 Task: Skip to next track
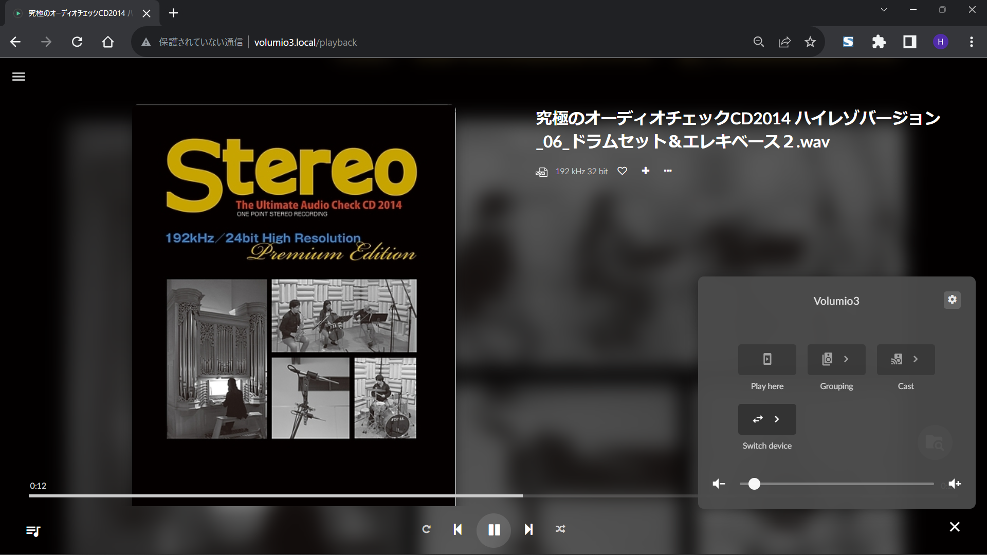point(528,529)
